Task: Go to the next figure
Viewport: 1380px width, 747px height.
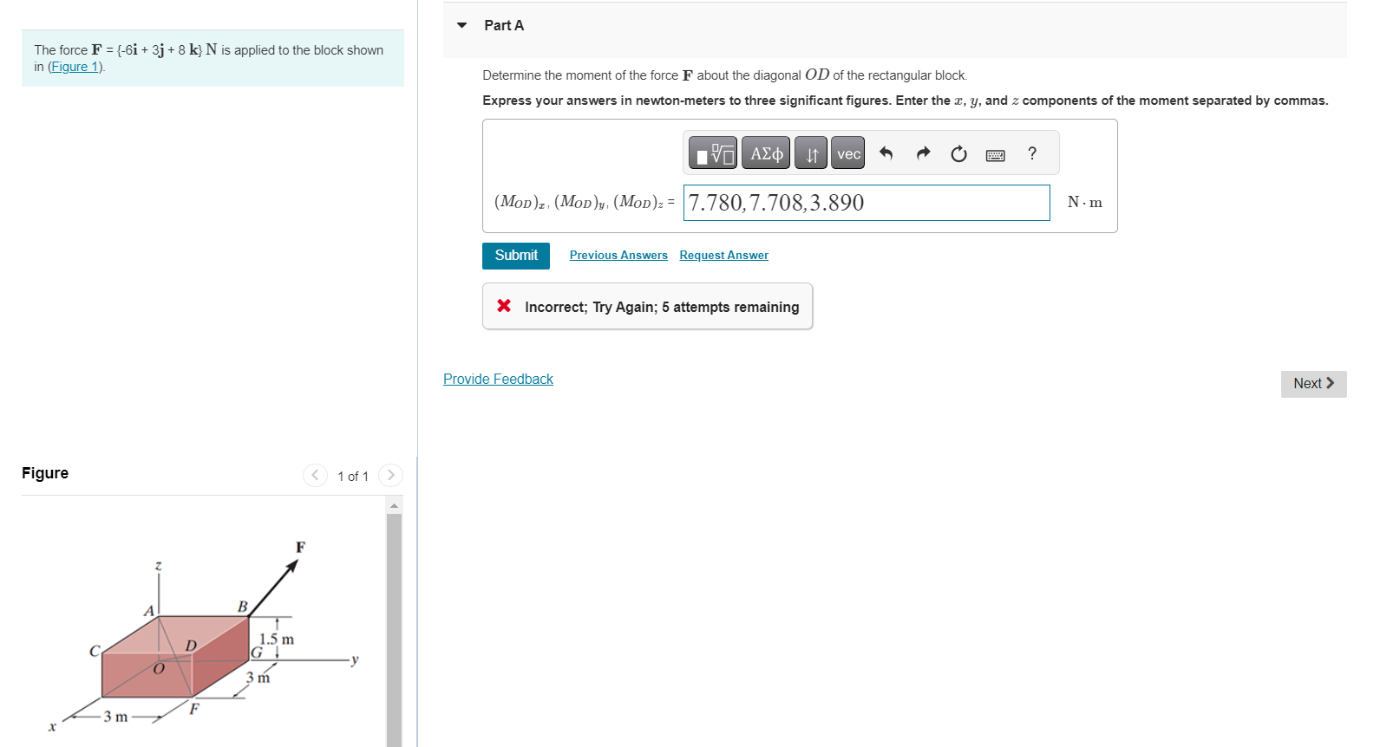Action: tap(391, 475)
